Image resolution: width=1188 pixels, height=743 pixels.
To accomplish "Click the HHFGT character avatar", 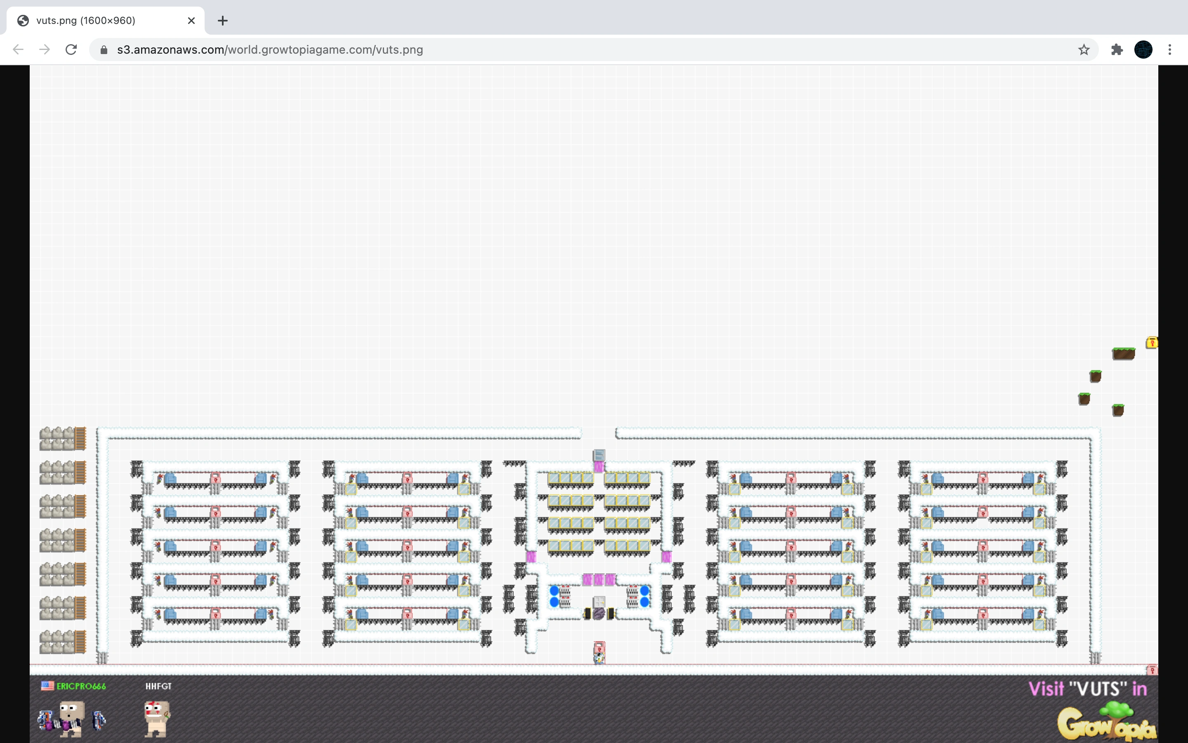I will [157, 719].
